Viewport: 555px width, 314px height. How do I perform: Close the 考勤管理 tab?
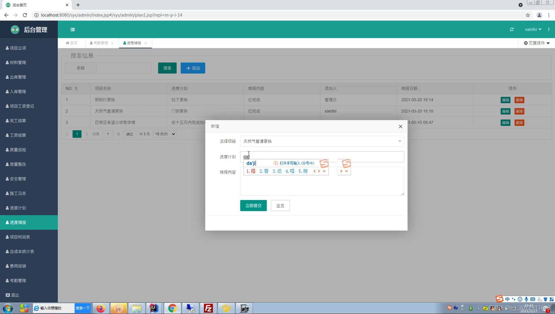click(112, 43)
